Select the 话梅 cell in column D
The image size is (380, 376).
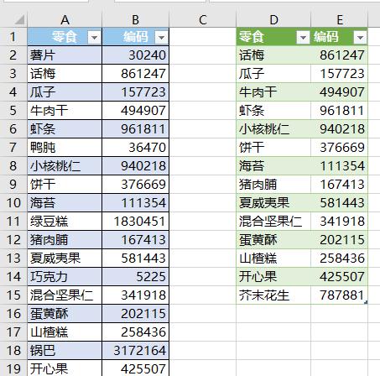pos(273,55)
